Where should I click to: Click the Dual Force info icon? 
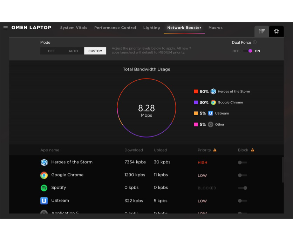tap(255, 42)
